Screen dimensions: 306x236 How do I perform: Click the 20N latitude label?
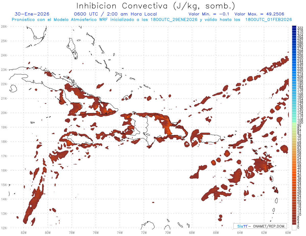point(4,113)
